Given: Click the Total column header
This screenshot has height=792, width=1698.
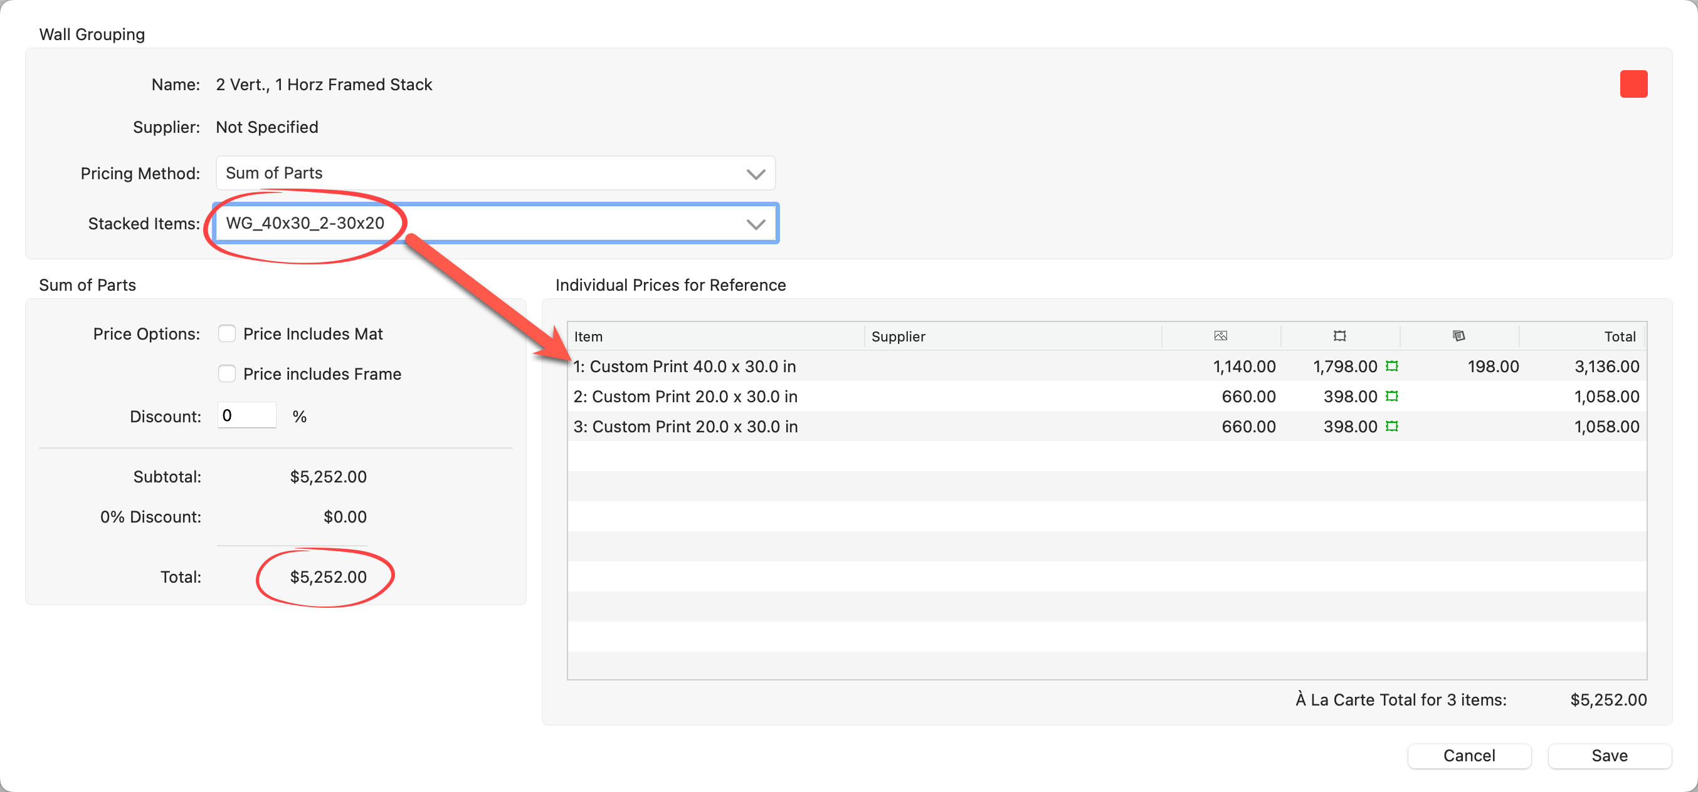Looking at the screenshot, I should pos(1619,336).
